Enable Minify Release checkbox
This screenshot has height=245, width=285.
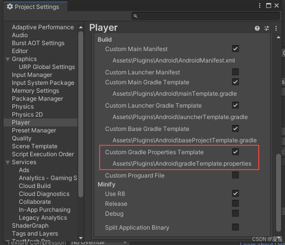coord(235,203)
